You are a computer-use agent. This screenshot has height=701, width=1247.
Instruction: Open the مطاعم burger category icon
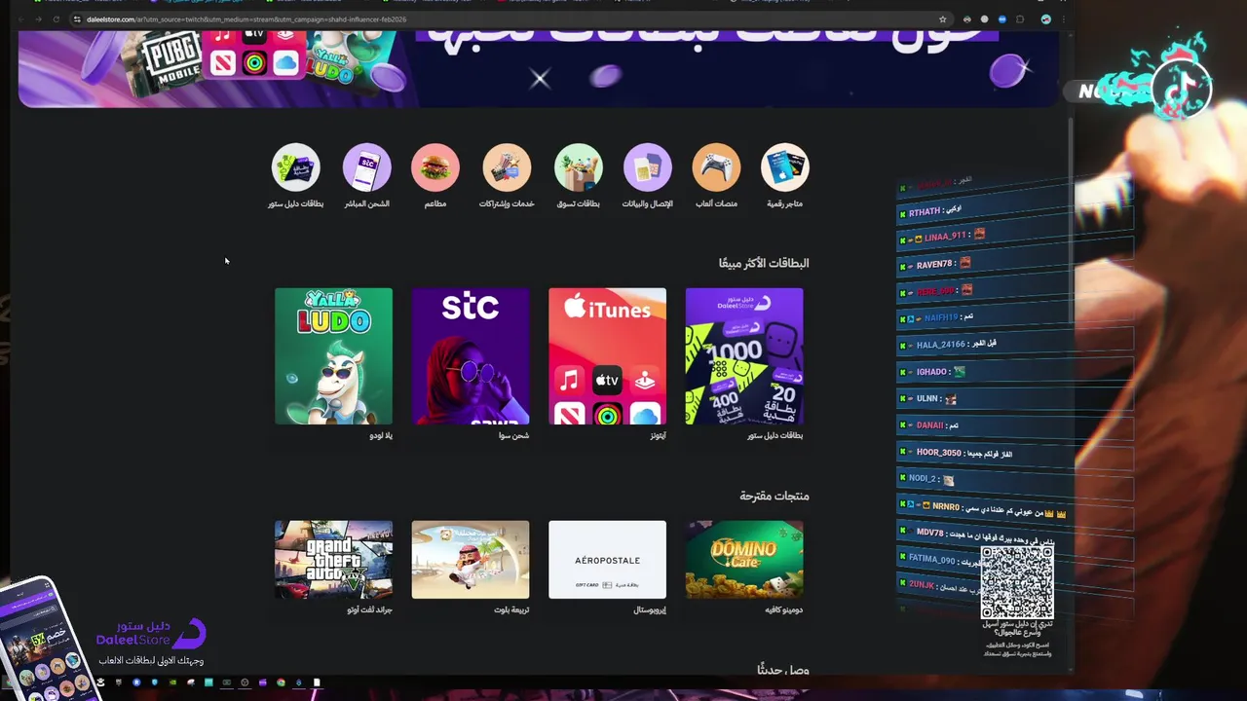(435, 167)
